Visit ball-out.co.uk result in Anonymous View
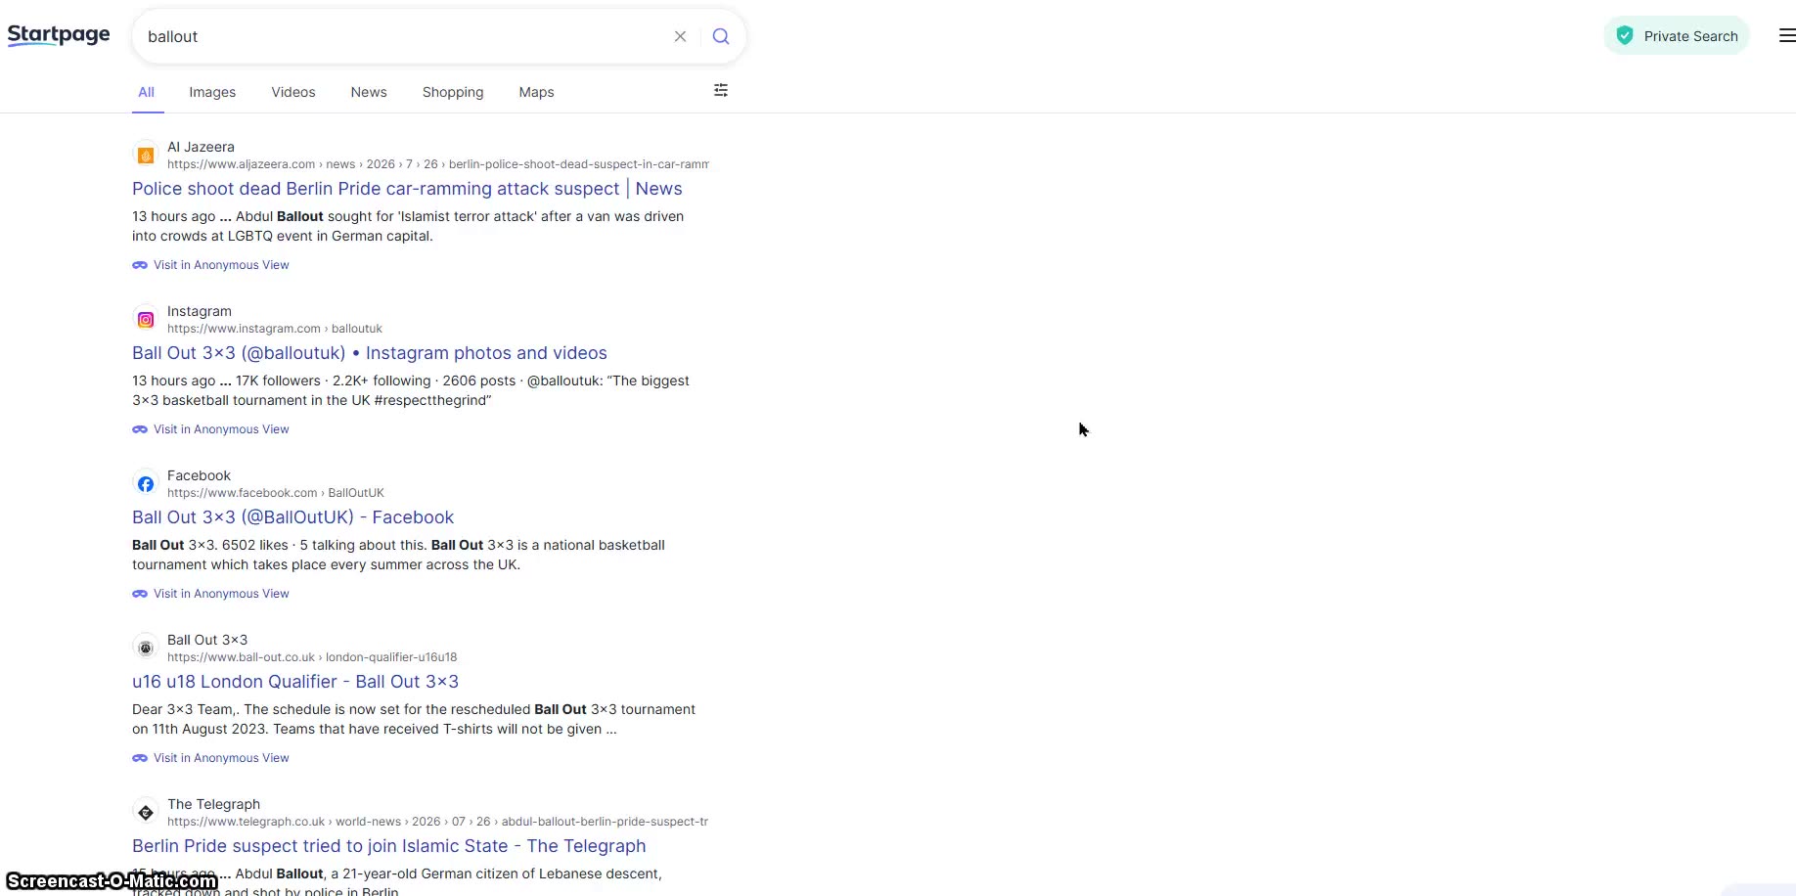 [x=211, y=758]
